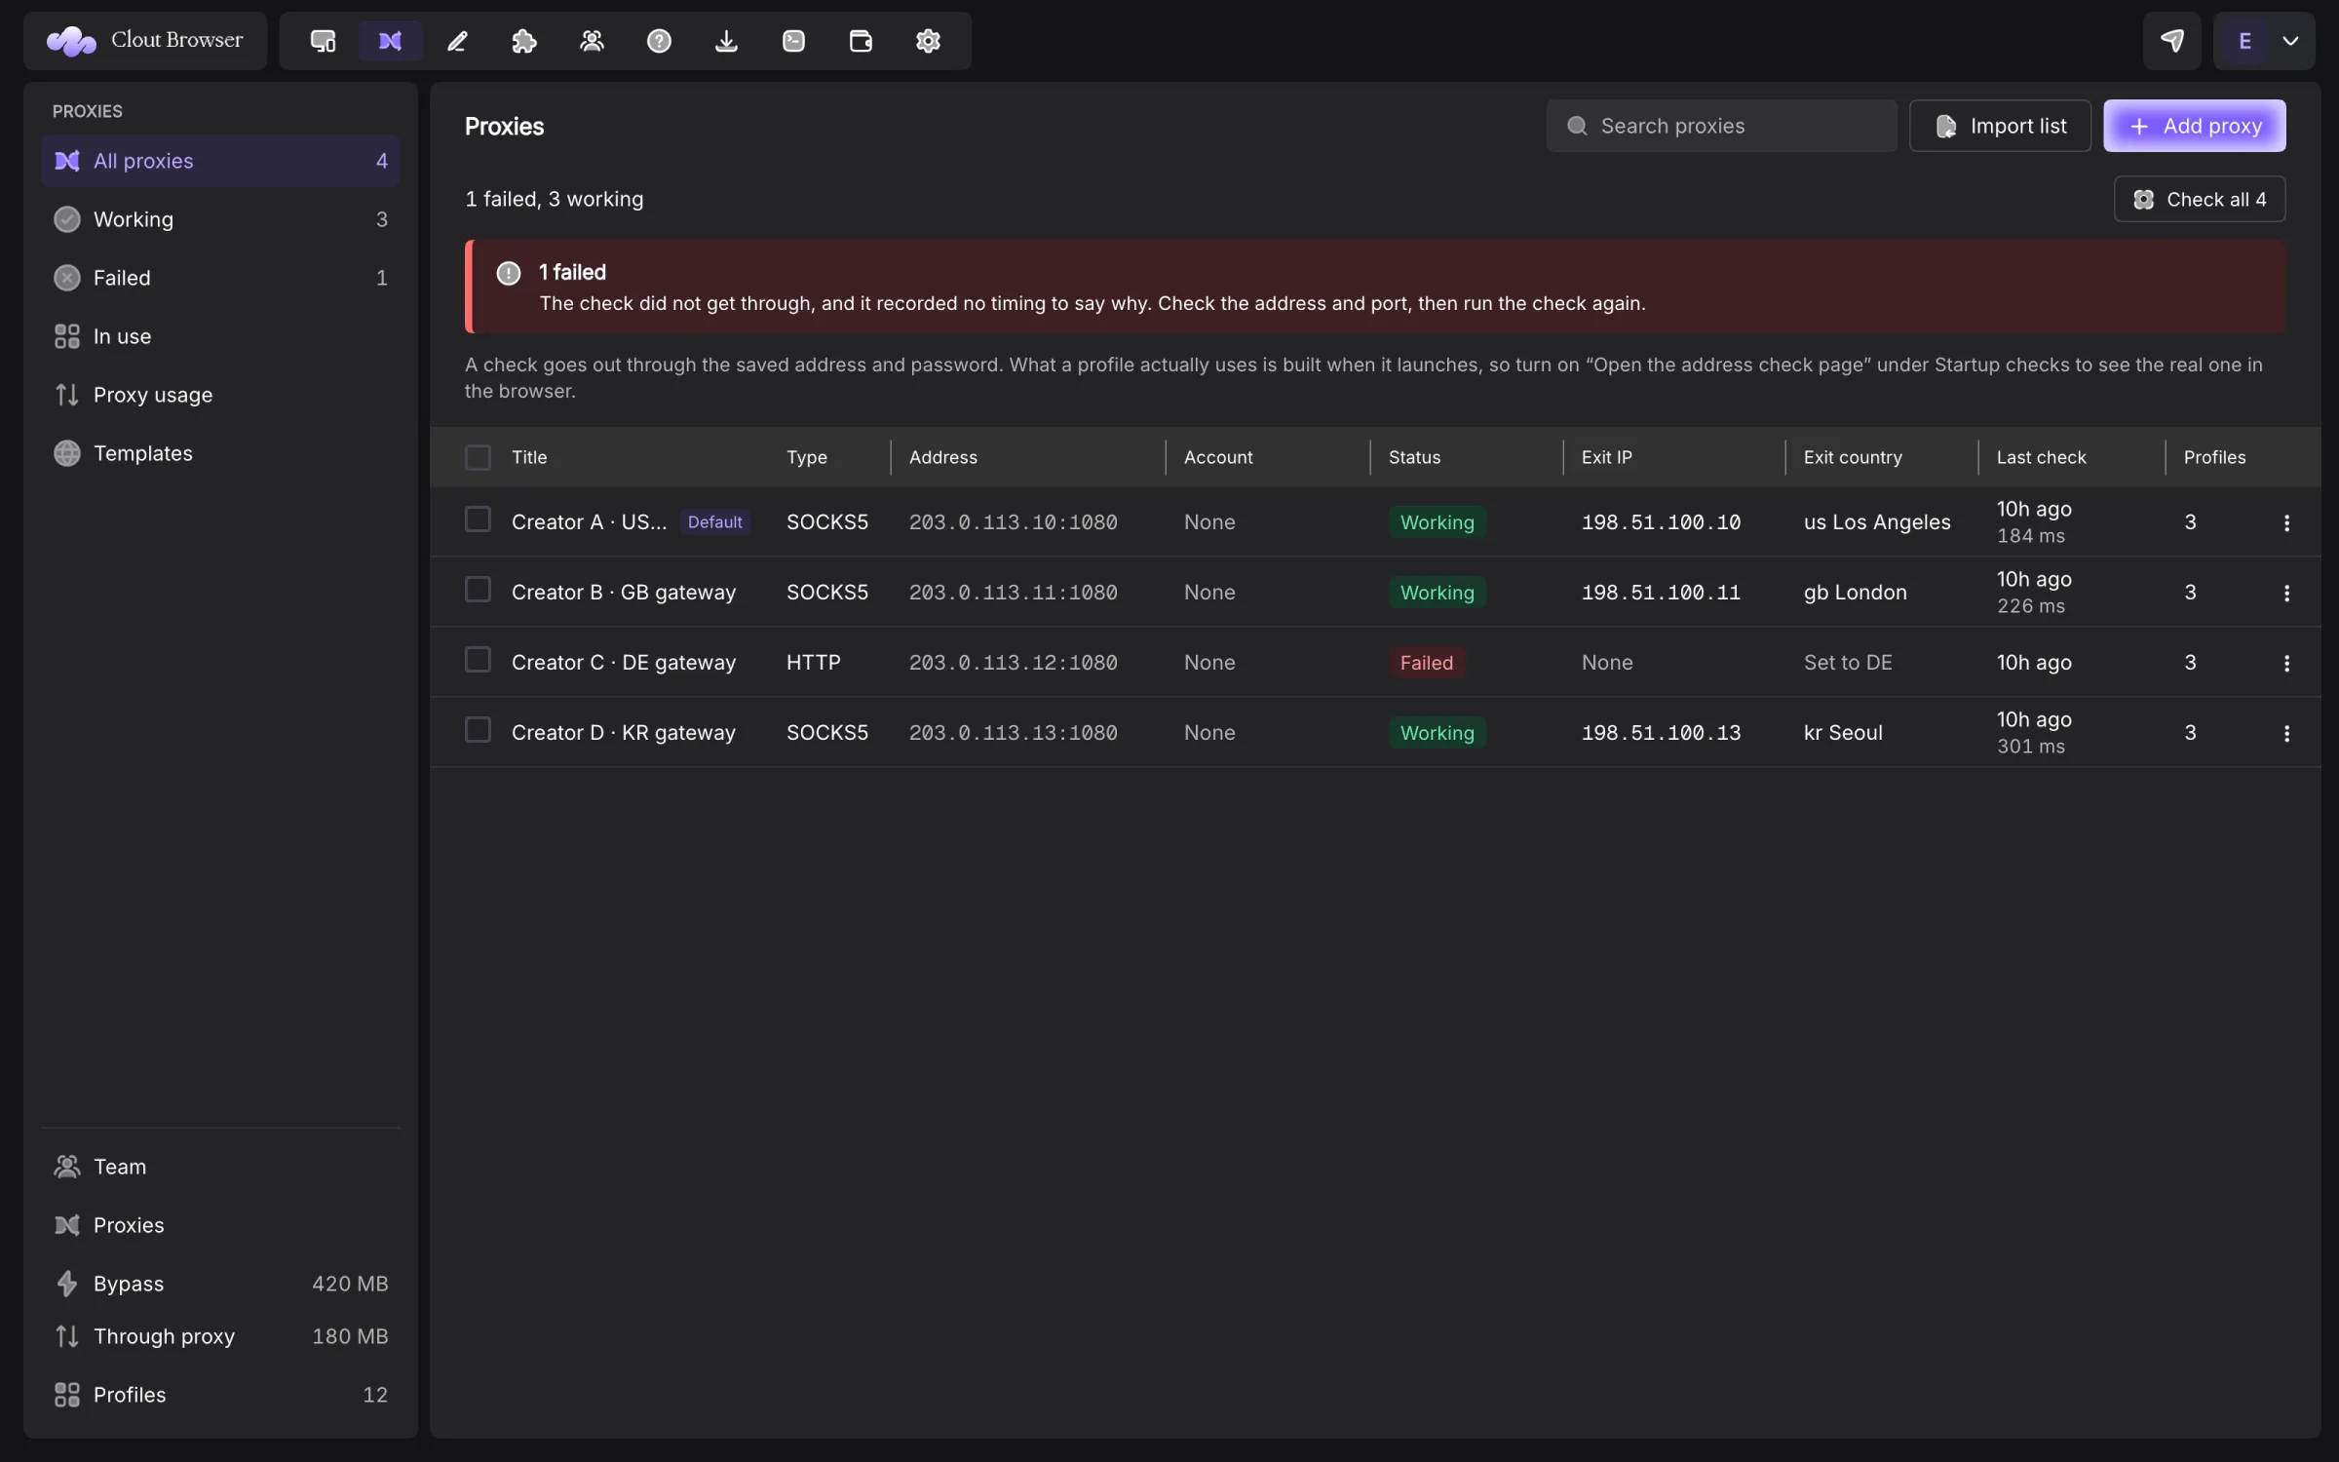
Task: Check the Creator D KR gateway checkbox
Action: [478, 730]
